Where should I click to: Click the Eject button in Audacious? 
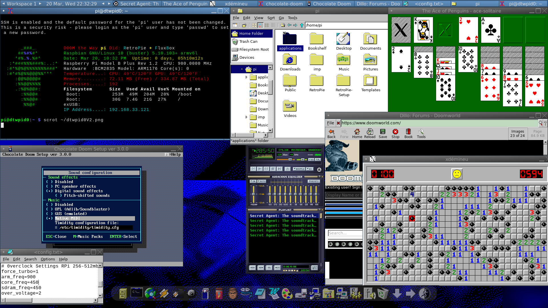(287, 169)
